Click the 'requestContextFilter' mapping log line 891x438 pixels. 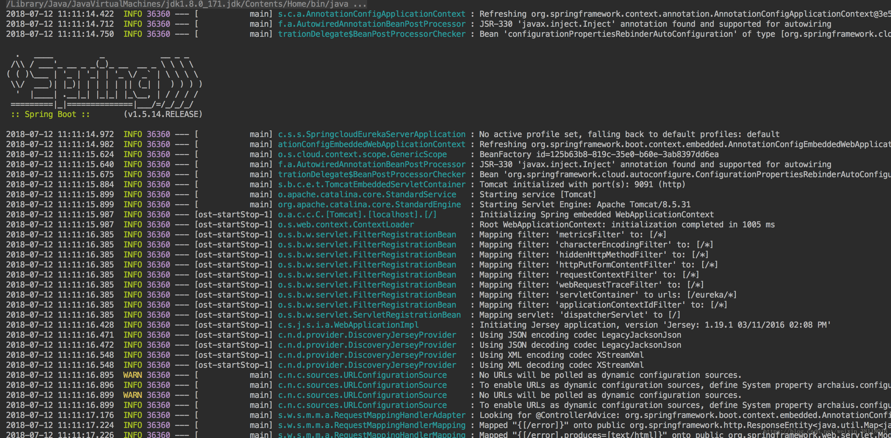pos(590,275)
